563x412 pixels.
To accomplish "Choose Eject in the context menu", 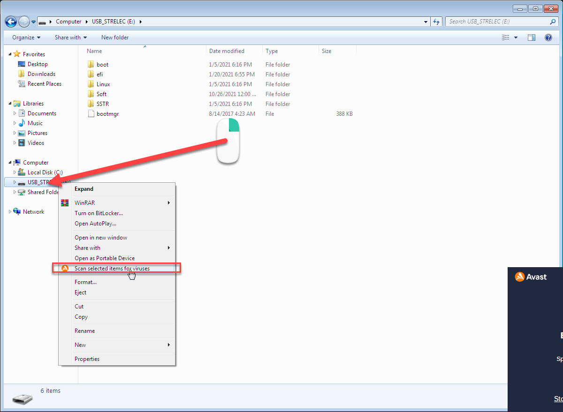I will [x=80, y=292].
